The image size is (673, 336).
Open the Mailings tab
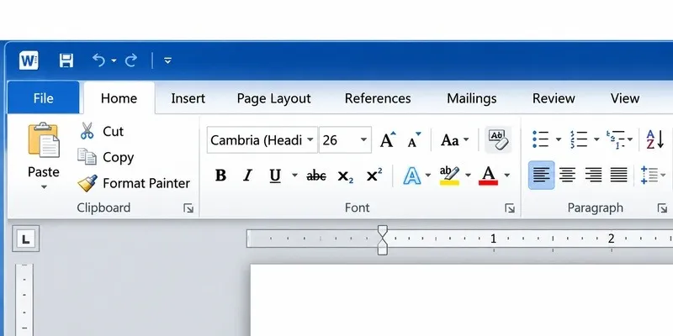(472, 98)
